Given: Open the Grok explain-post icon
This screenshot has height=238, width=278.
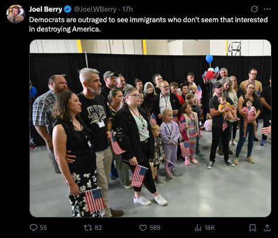Looking at the screenshot, I should pos(255,9).
